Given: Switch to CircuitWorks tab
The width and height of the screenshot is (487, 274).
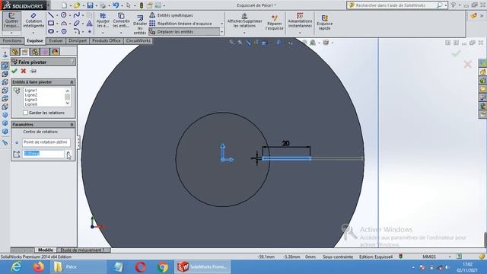Looking at the screenshot, I should [x=138, y=40].
